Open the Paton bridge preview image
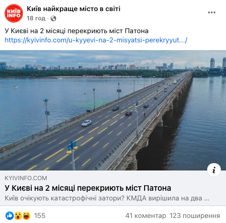The image size is (226, 223). 113,110
